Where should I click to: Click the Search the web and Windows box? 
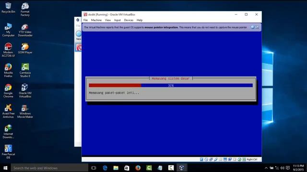pyautogui.click(x=49, y=168)
